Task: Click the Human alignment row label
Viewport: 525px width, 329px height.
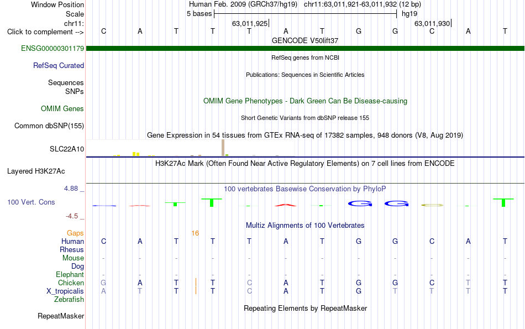Action: tap(72, 241)
